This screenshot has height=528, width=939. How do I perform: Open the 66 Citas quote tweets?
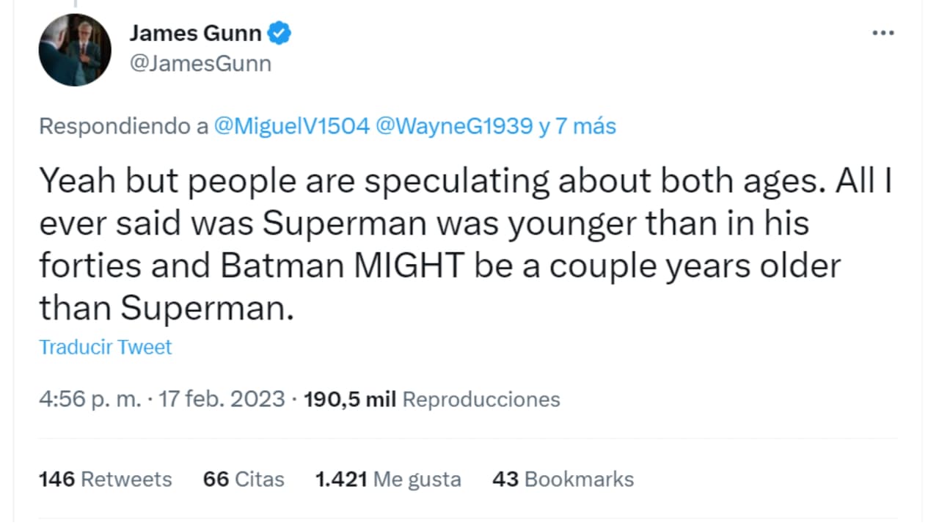click(x=244, y=479)
